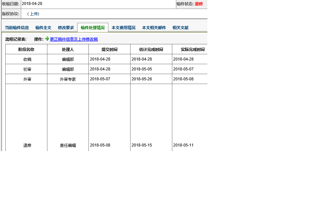Click the green arrow icon beside 操作

[x=47, y=39]
